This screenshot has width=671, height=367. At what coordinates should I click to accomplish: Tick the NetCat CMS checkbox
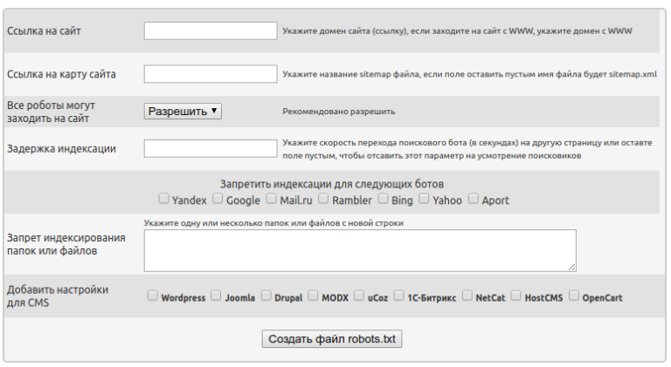click(x=467, y=296)
